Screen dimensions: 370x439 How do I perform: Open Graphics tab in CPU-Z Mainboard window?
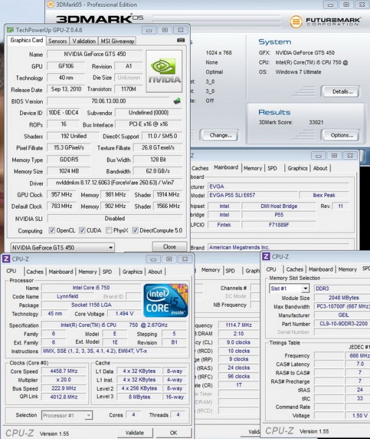(297, 168)
